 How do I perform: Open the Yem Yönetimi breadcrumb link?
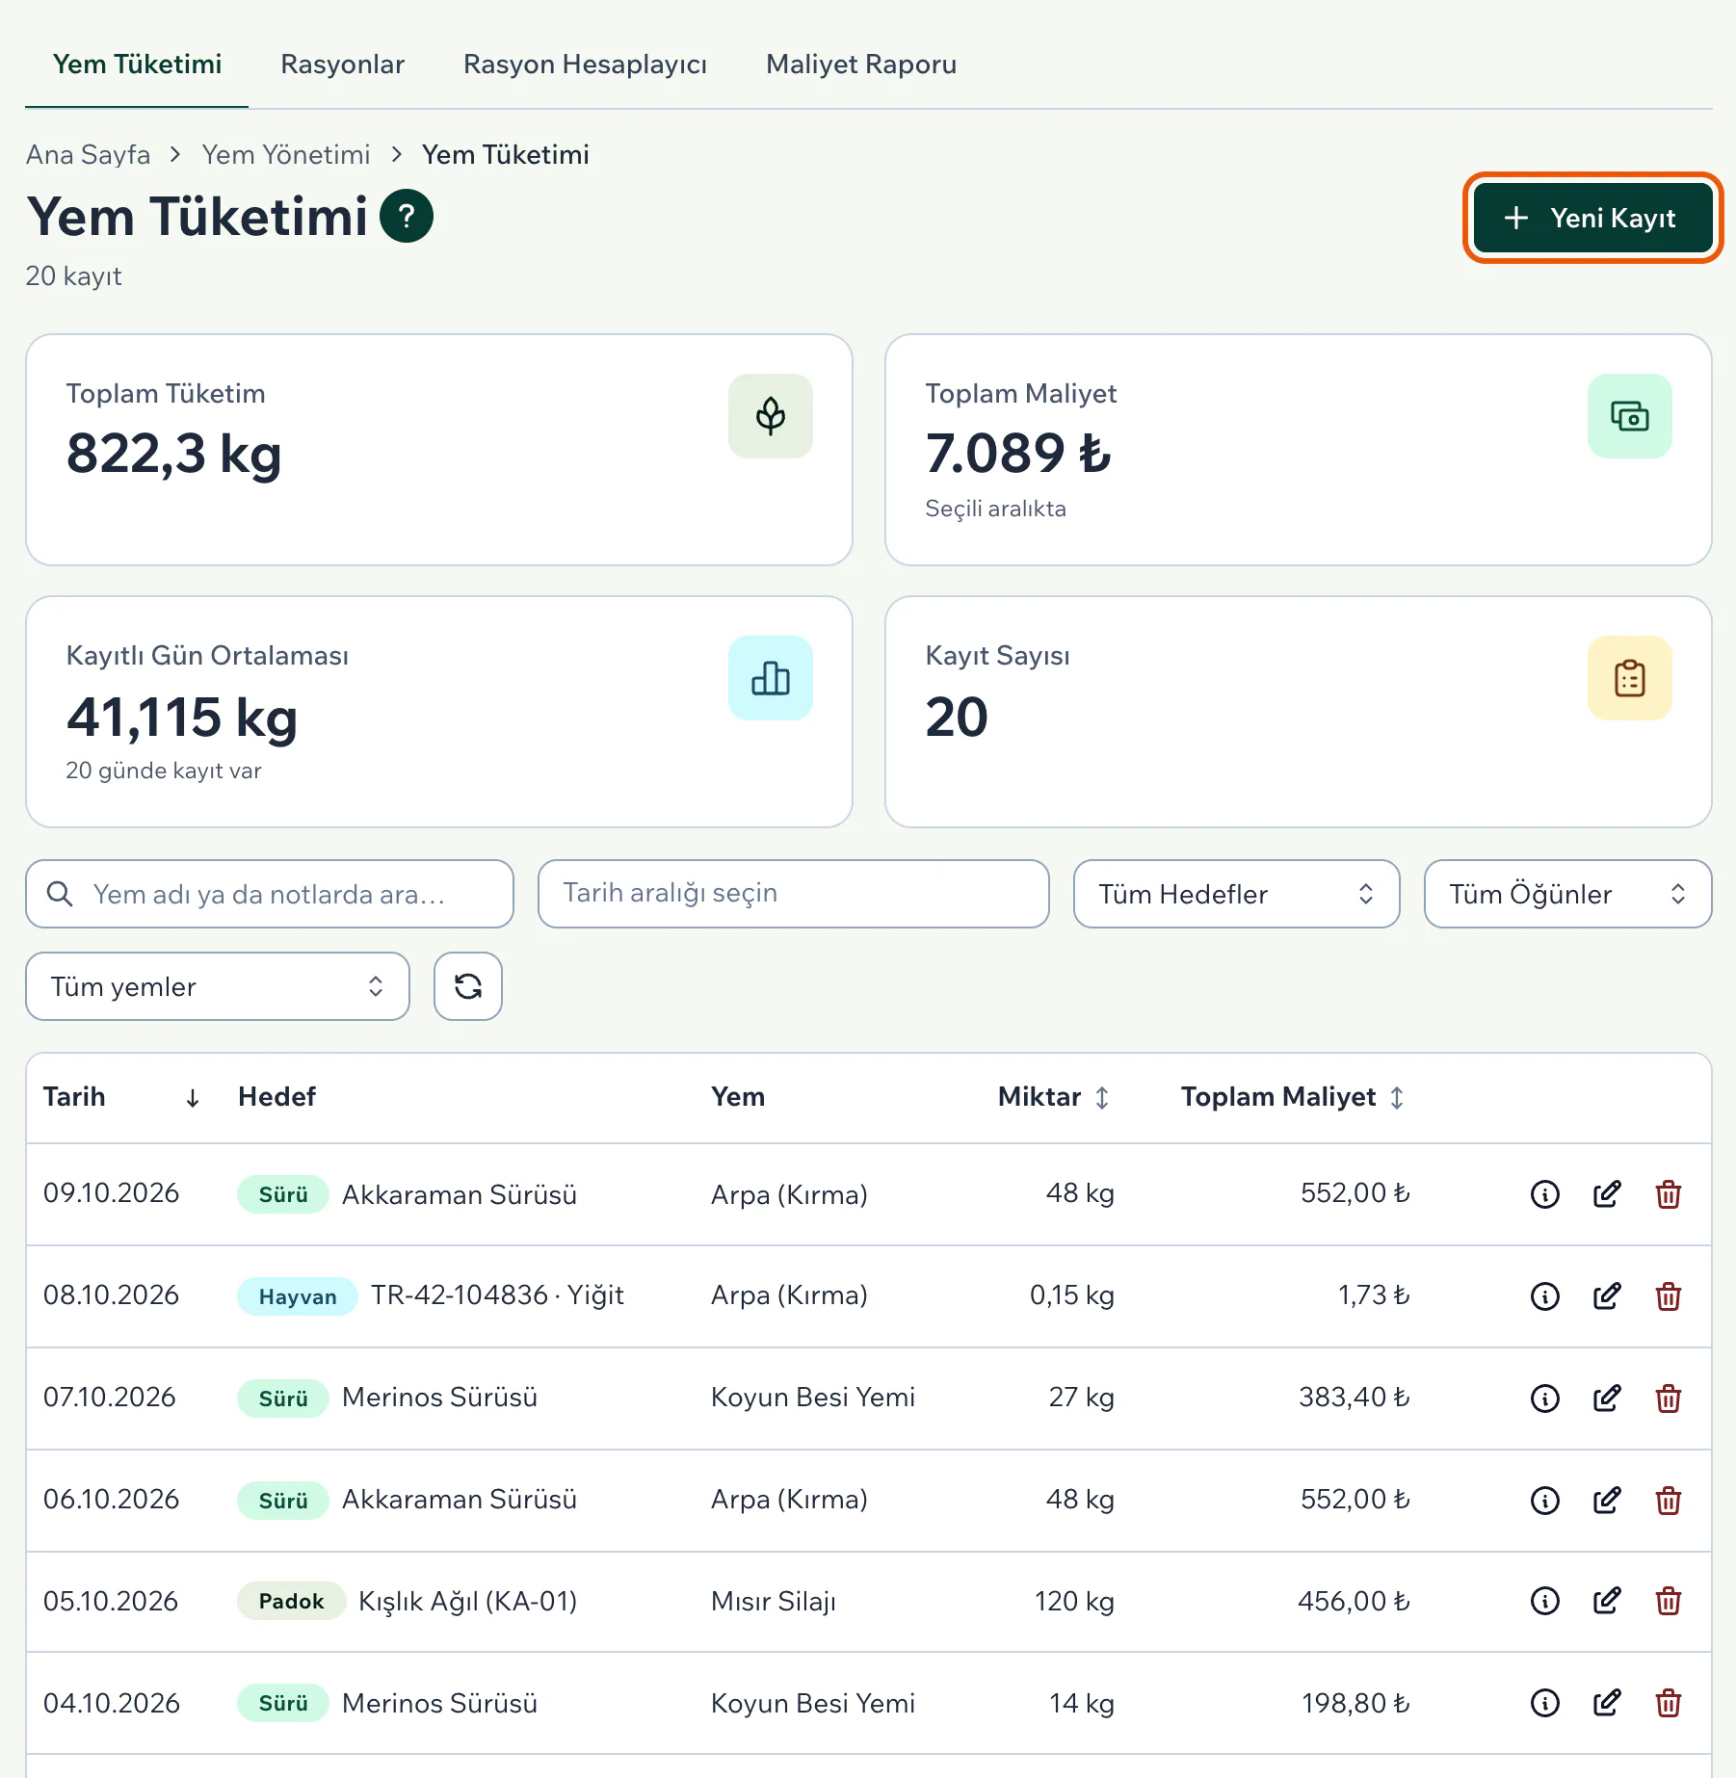tap(286, 155)
